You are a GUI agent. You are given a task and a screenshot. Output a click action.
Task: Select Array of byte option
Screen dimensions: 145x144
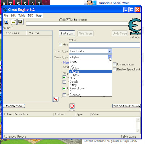91,88
